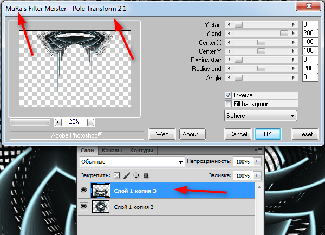Click the Angle value field
Image resolution: width=325 pixels, height=235 pixels.
(310, 77)
